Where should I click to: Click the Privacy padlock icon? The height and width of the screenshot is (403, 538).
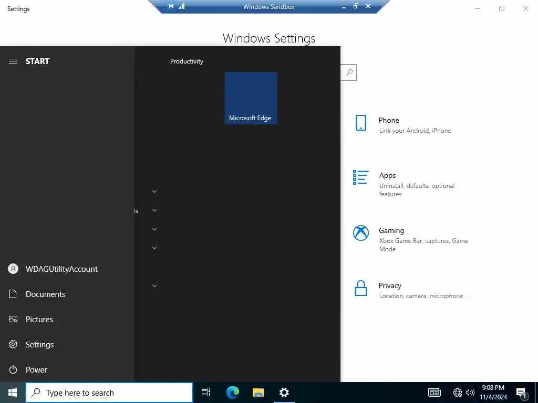[361, 288]
